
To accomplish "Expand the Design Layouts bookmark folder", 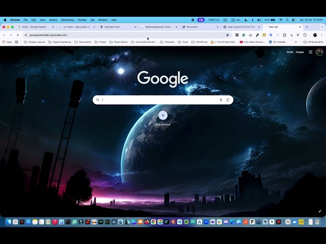I will (35, 42).
